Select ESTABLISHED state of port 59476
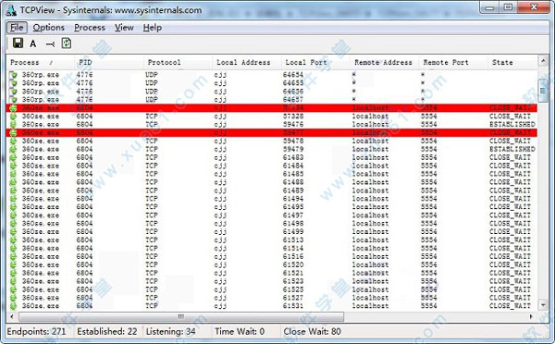 512,124
